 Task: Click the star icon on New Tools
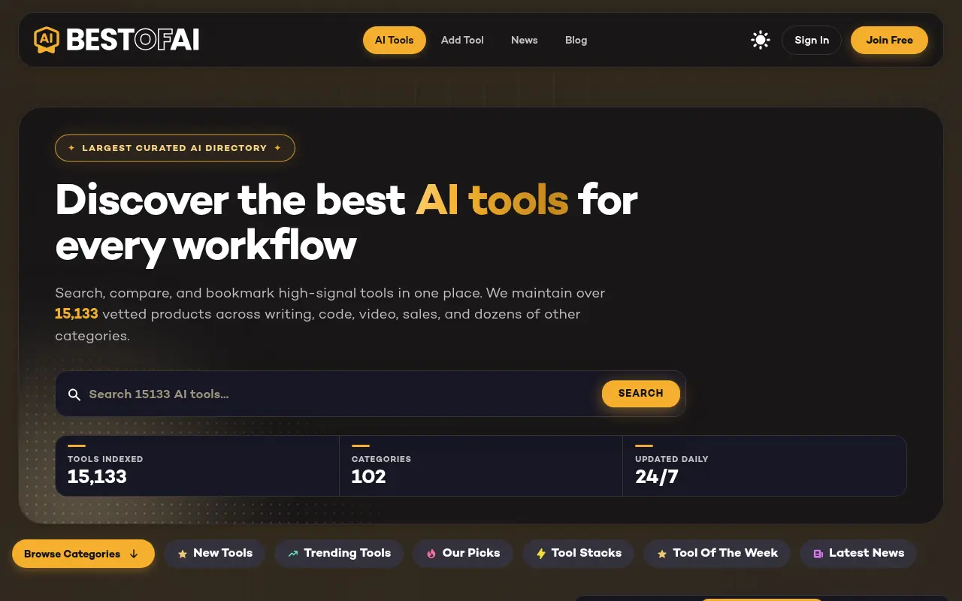[x=183, y=554]
